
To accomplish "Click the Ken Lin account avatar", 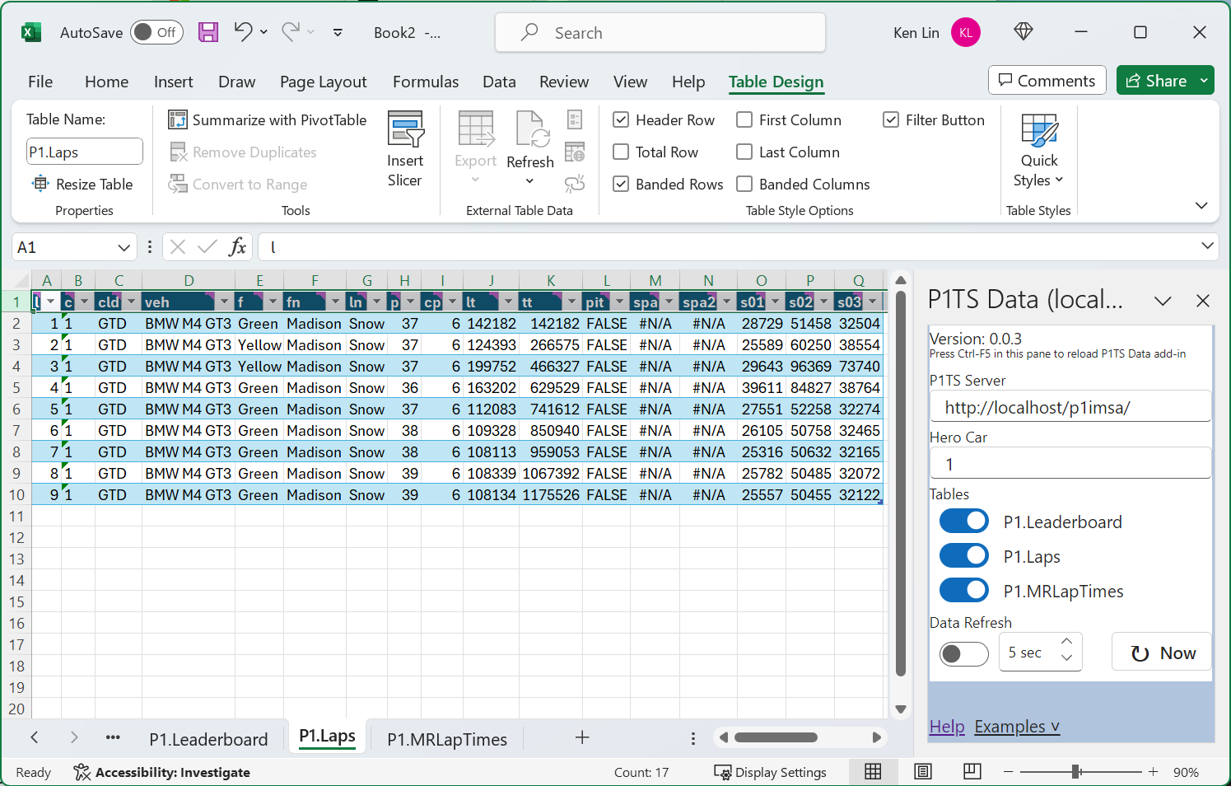I will point(966,32).
